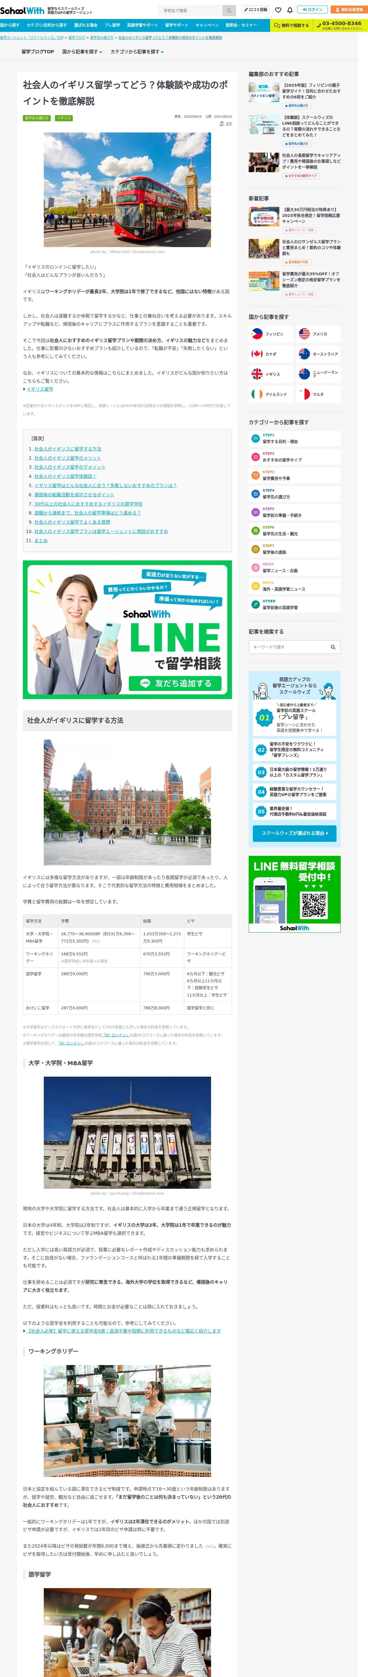Select the America flag icon
Viewport: 368px width, 1677px height.
[x=304, y=334]
